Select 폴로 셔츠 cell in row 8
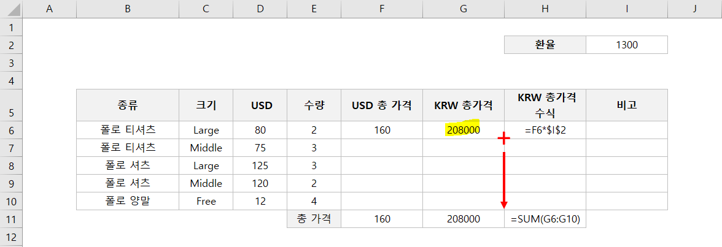The height and width of the screenshot is (247, 722). pyautogui.click(x=128, y=165)
